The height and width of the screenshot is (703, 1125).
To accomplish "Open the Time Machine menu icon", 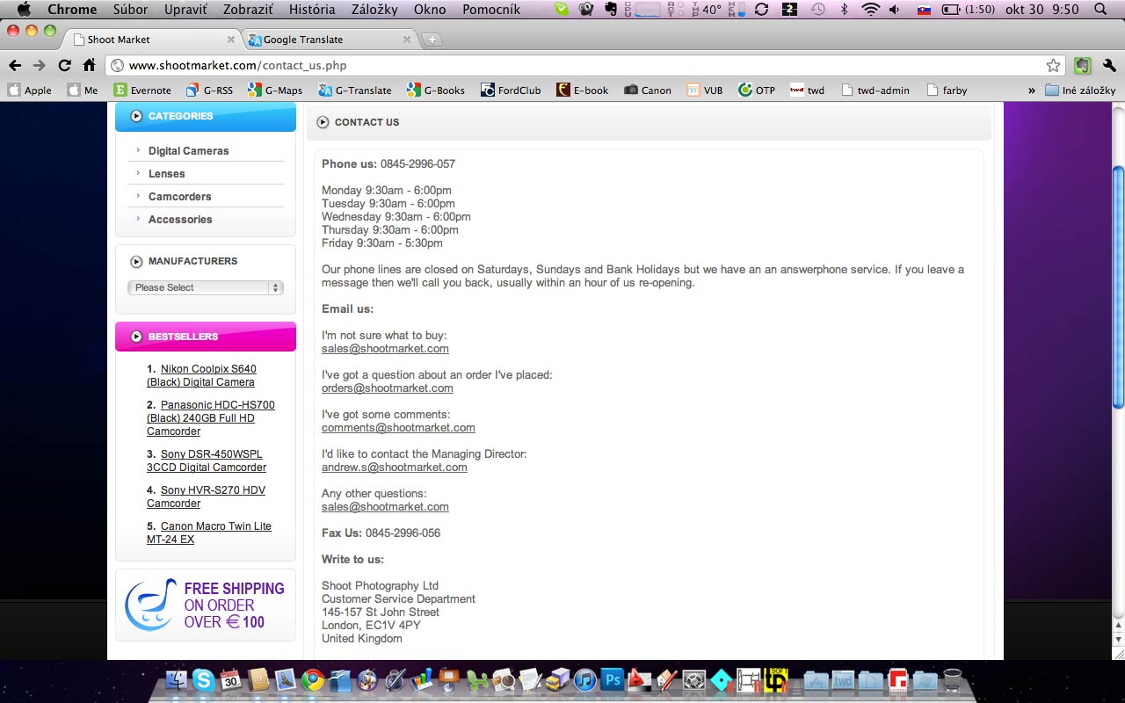I will (818, 10).
